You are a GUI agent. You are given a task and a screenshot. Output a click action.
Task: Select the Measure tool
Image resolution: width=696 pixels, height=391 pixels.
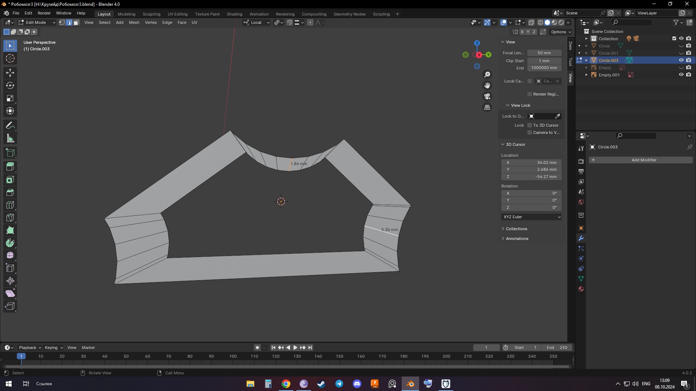10,138
